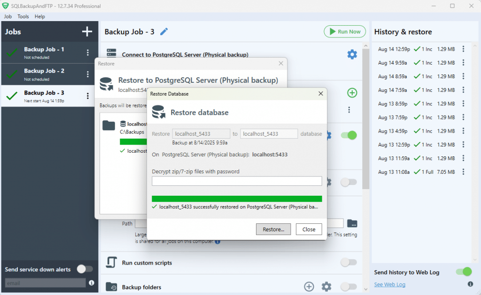Enable the restore destination toggle
481x295 pixels.
pos(348,135)
